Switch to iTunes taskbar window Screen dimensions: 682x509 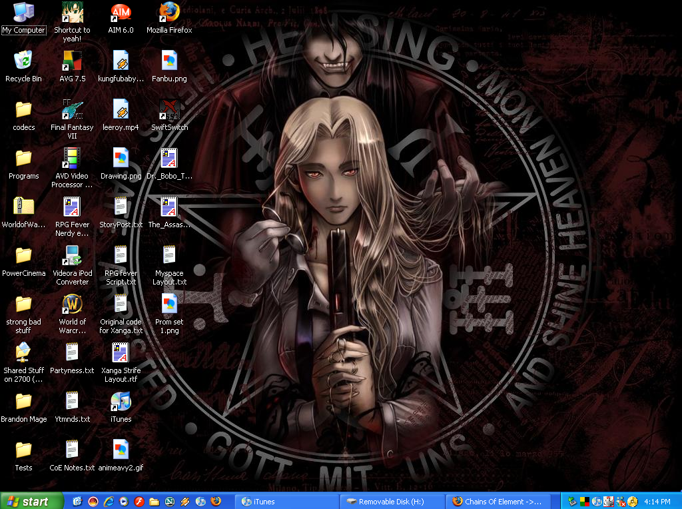287,502
